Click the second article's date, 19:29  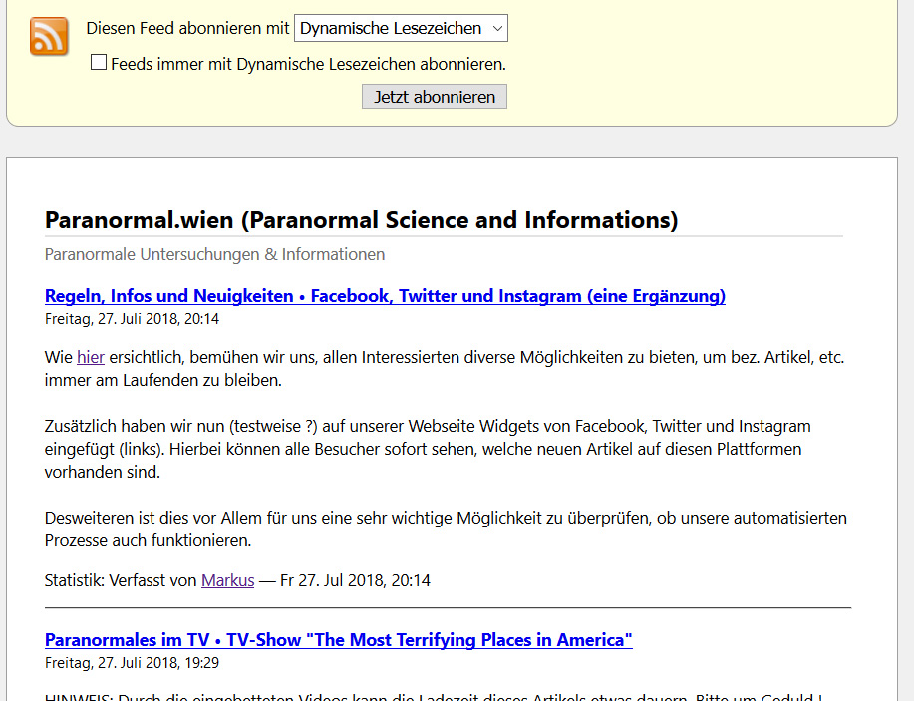click(132, 662)
